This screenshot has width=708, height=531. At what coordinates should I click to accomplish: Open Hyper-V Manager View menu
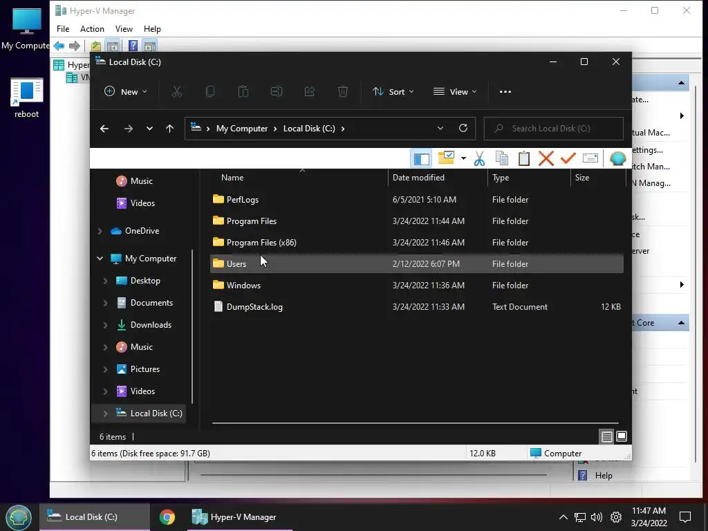[x=124, y=29]
